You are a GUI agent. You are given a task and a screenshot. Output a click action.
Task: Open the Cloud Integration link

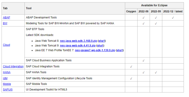pyautogui.click(x=13, y=67)
